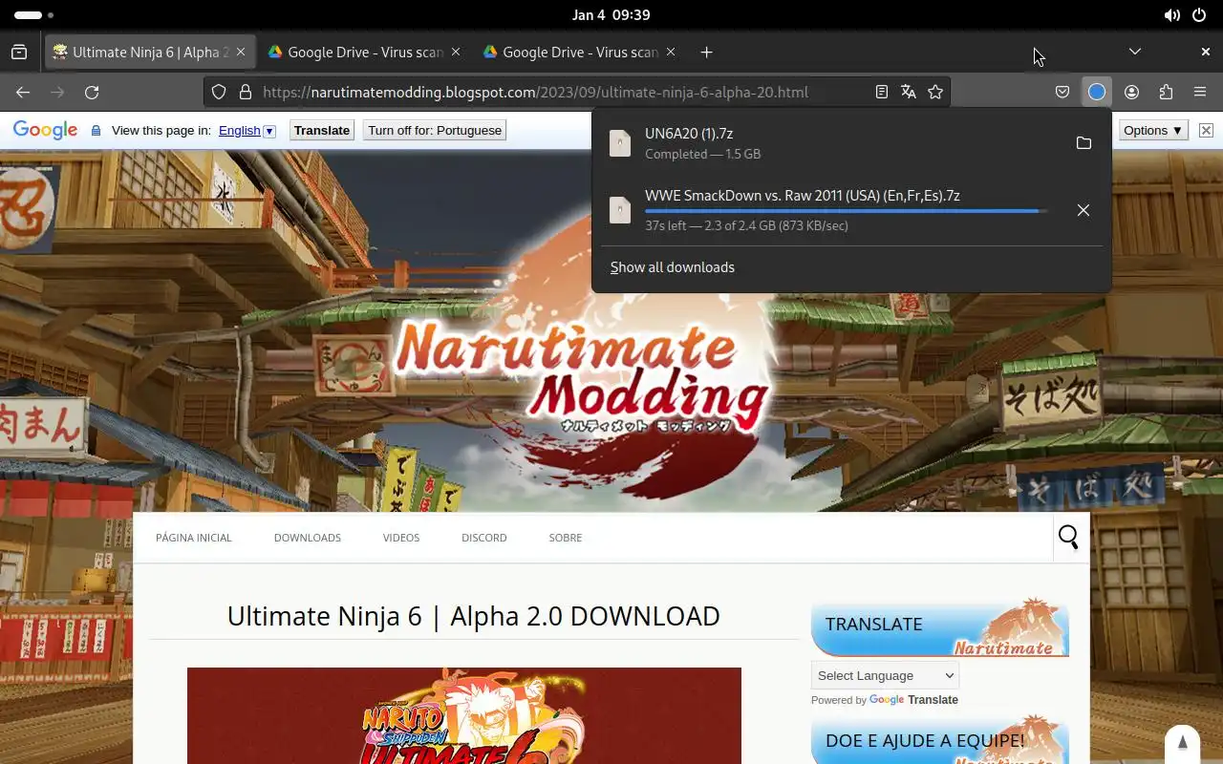
Task: Open system volume indicator
Action: [x=1171, y=15]
